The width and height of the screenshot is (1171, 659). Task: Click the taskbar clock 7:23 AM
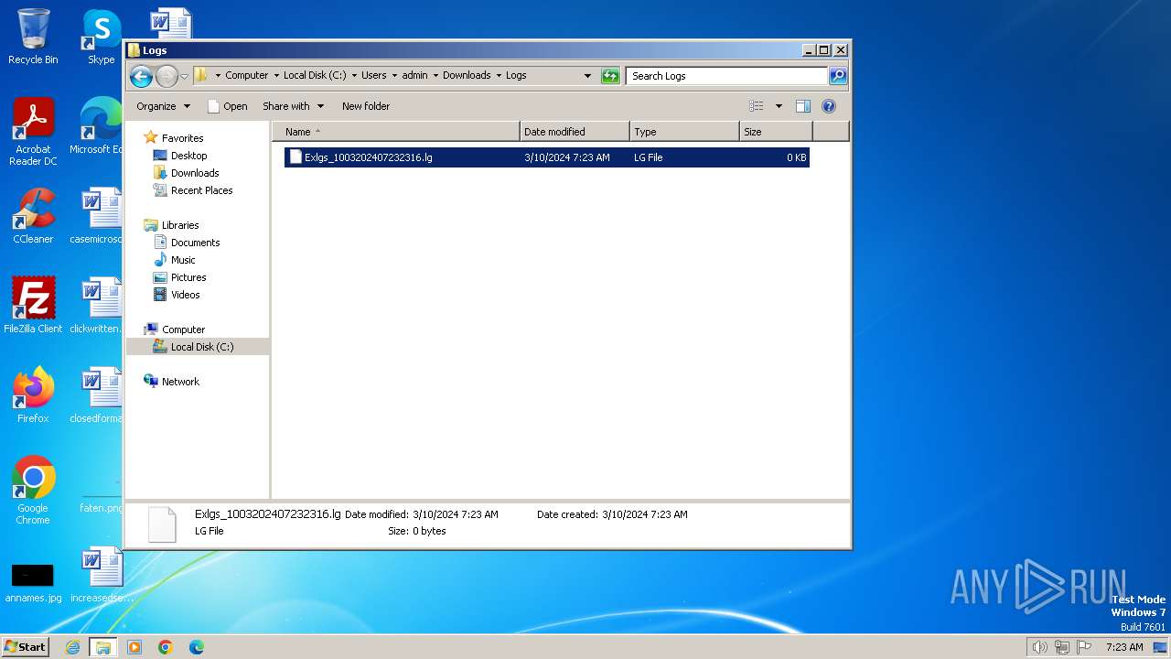[1124, 647]
